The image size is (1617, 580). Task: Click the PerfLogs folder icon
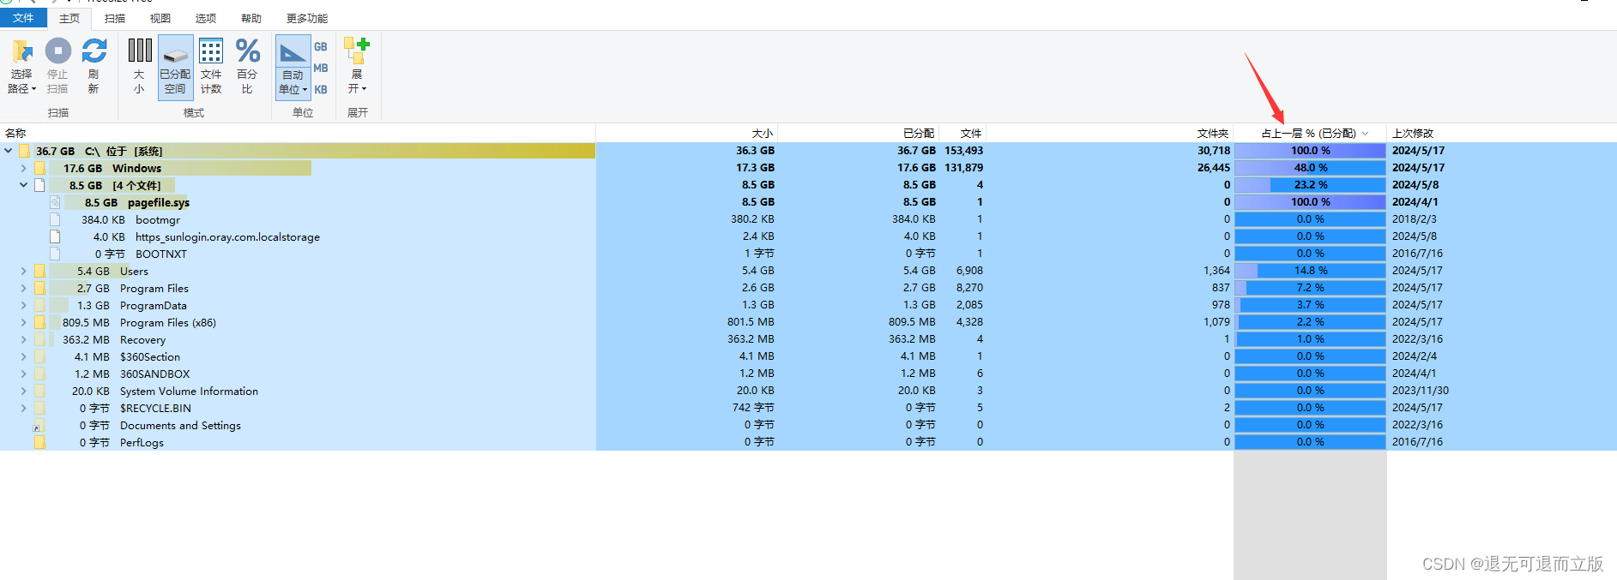click(x=39, y=442)
